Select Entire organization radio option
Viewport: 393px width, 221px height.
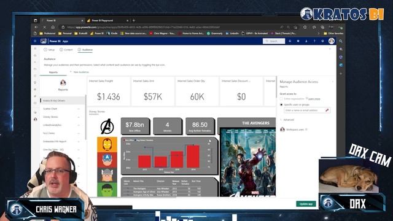click(x=281, y=99)
